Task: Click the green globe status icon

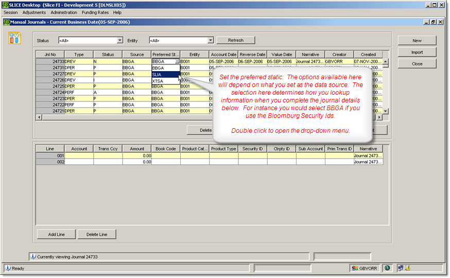Action: 387,268
